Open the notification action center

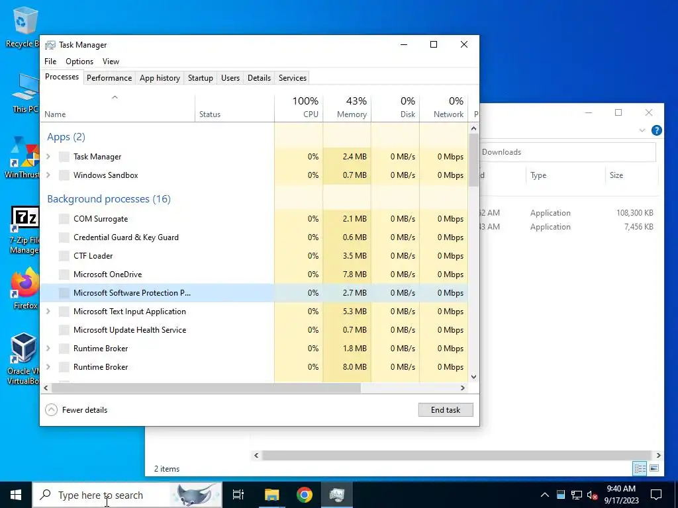click(x=656, y=495)
